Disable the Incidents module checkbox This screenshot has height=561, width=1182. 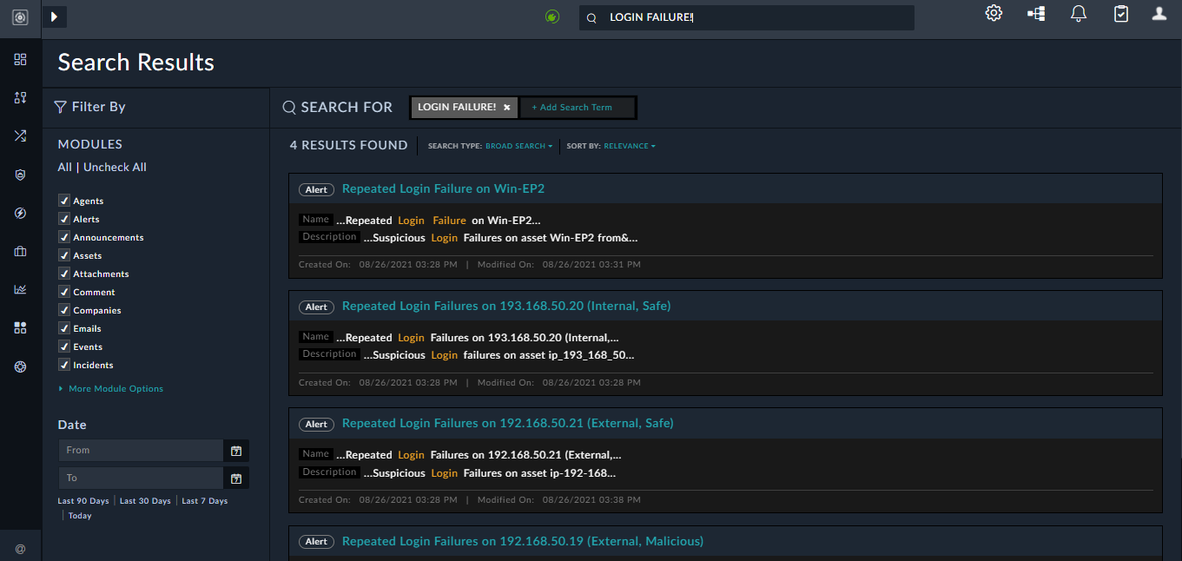[63, 364]
